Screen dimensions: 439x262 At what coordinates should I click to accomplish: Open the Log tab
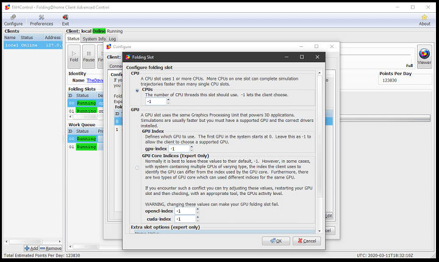[x=113, y=38]
